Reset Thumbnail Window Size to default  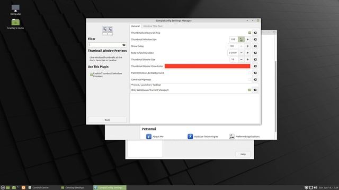255,40
